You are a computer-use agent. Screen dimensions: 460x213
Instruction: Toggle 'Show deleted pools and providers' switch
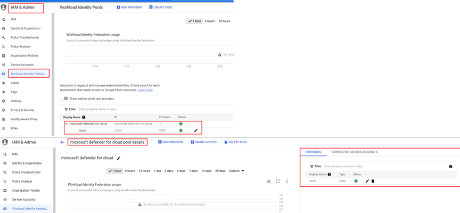[64, 99]
